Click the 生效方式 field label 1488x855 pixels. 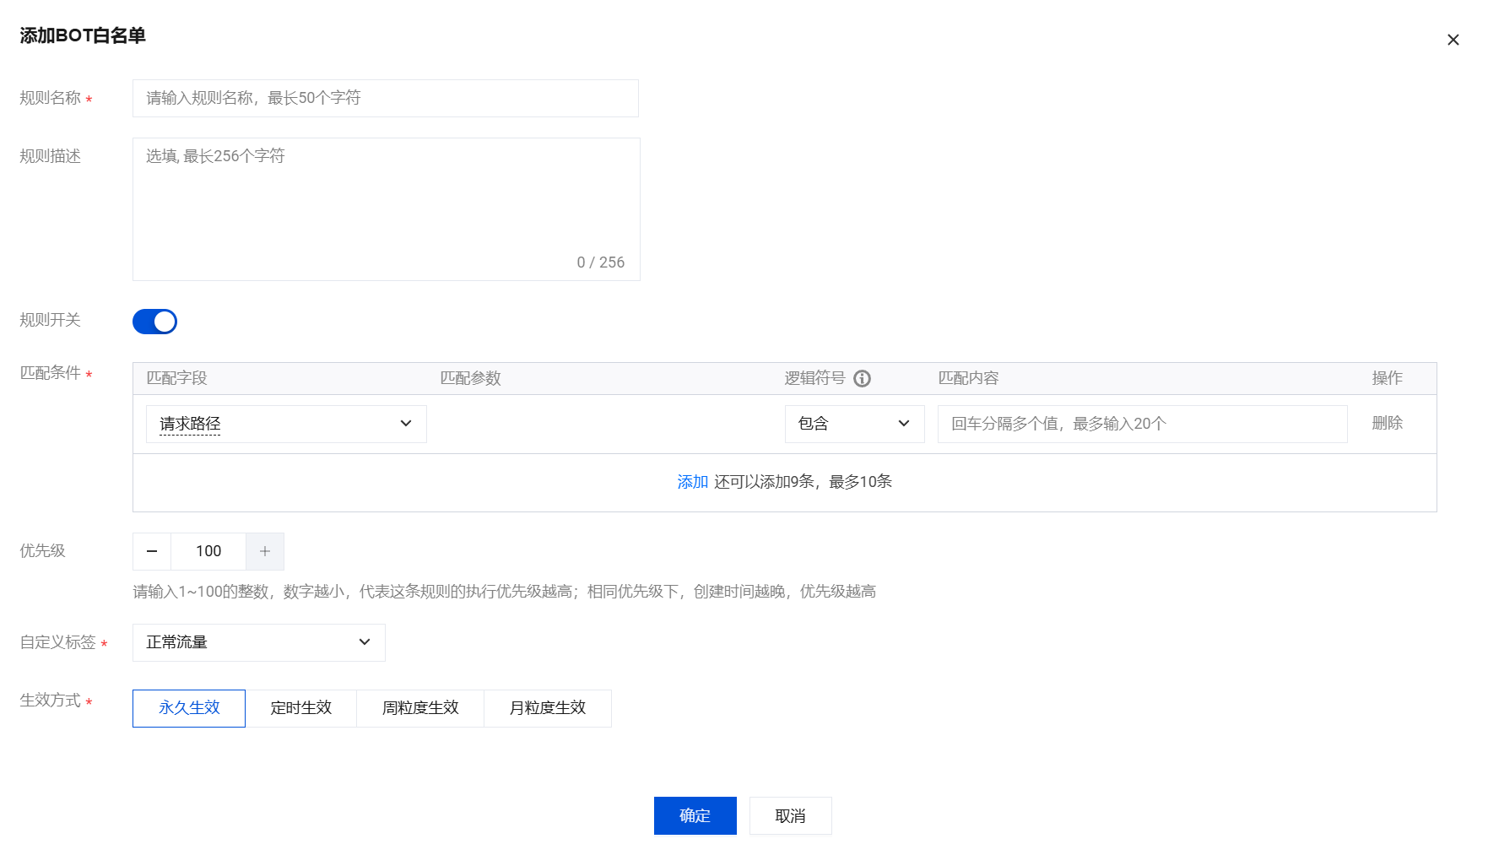(50, 701)
